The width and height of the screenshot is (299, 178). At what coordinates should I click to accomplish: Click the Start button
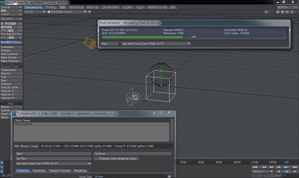[53, 154]
